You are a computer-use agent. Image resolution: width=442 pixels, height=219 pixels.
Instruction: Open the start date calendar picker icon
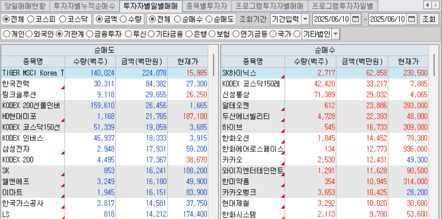(356, 19)
